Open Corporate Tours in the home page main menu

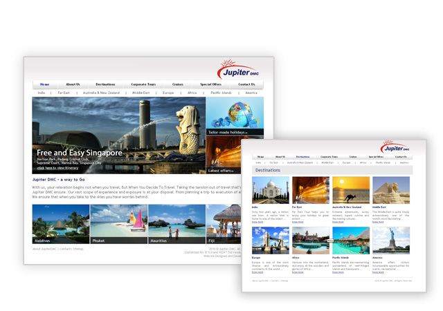[143, 84]
